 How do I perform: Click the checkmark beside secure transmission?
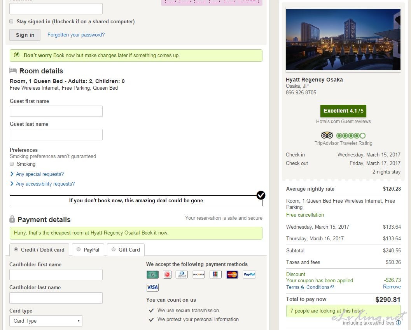coord(151,311)
